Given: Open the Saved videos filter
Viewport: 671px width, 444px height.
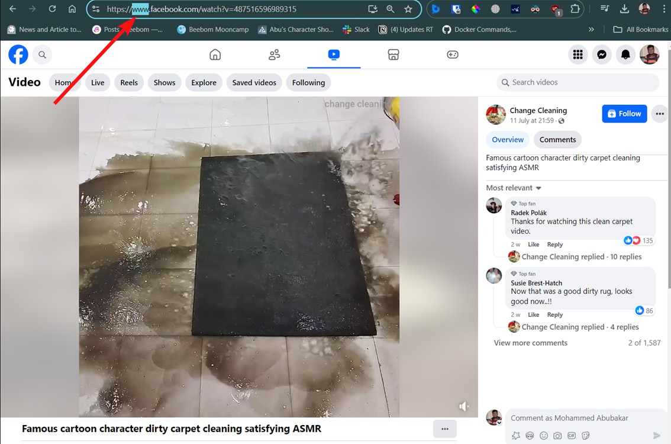Looking at the screenshot, I should (254, 83).
